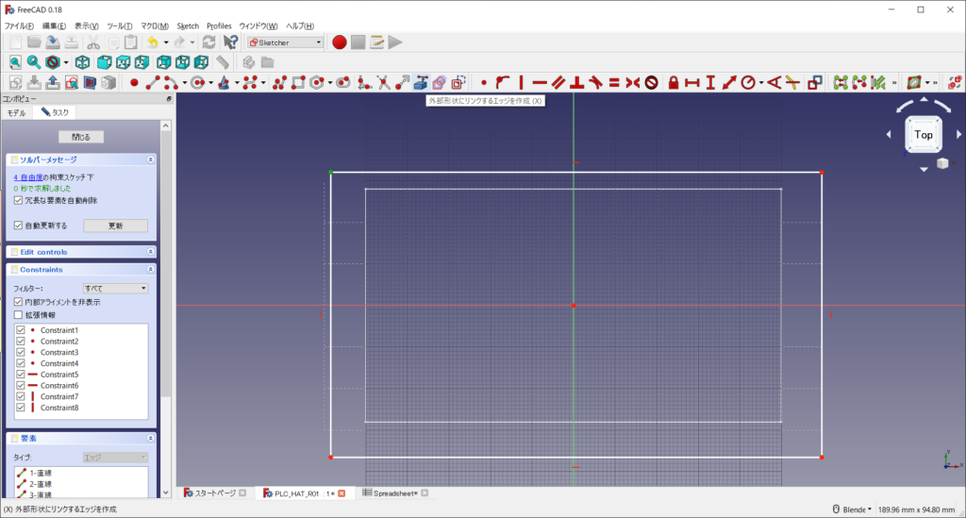Uncheck auto remove redundants checkbox

tap(19, 200)
